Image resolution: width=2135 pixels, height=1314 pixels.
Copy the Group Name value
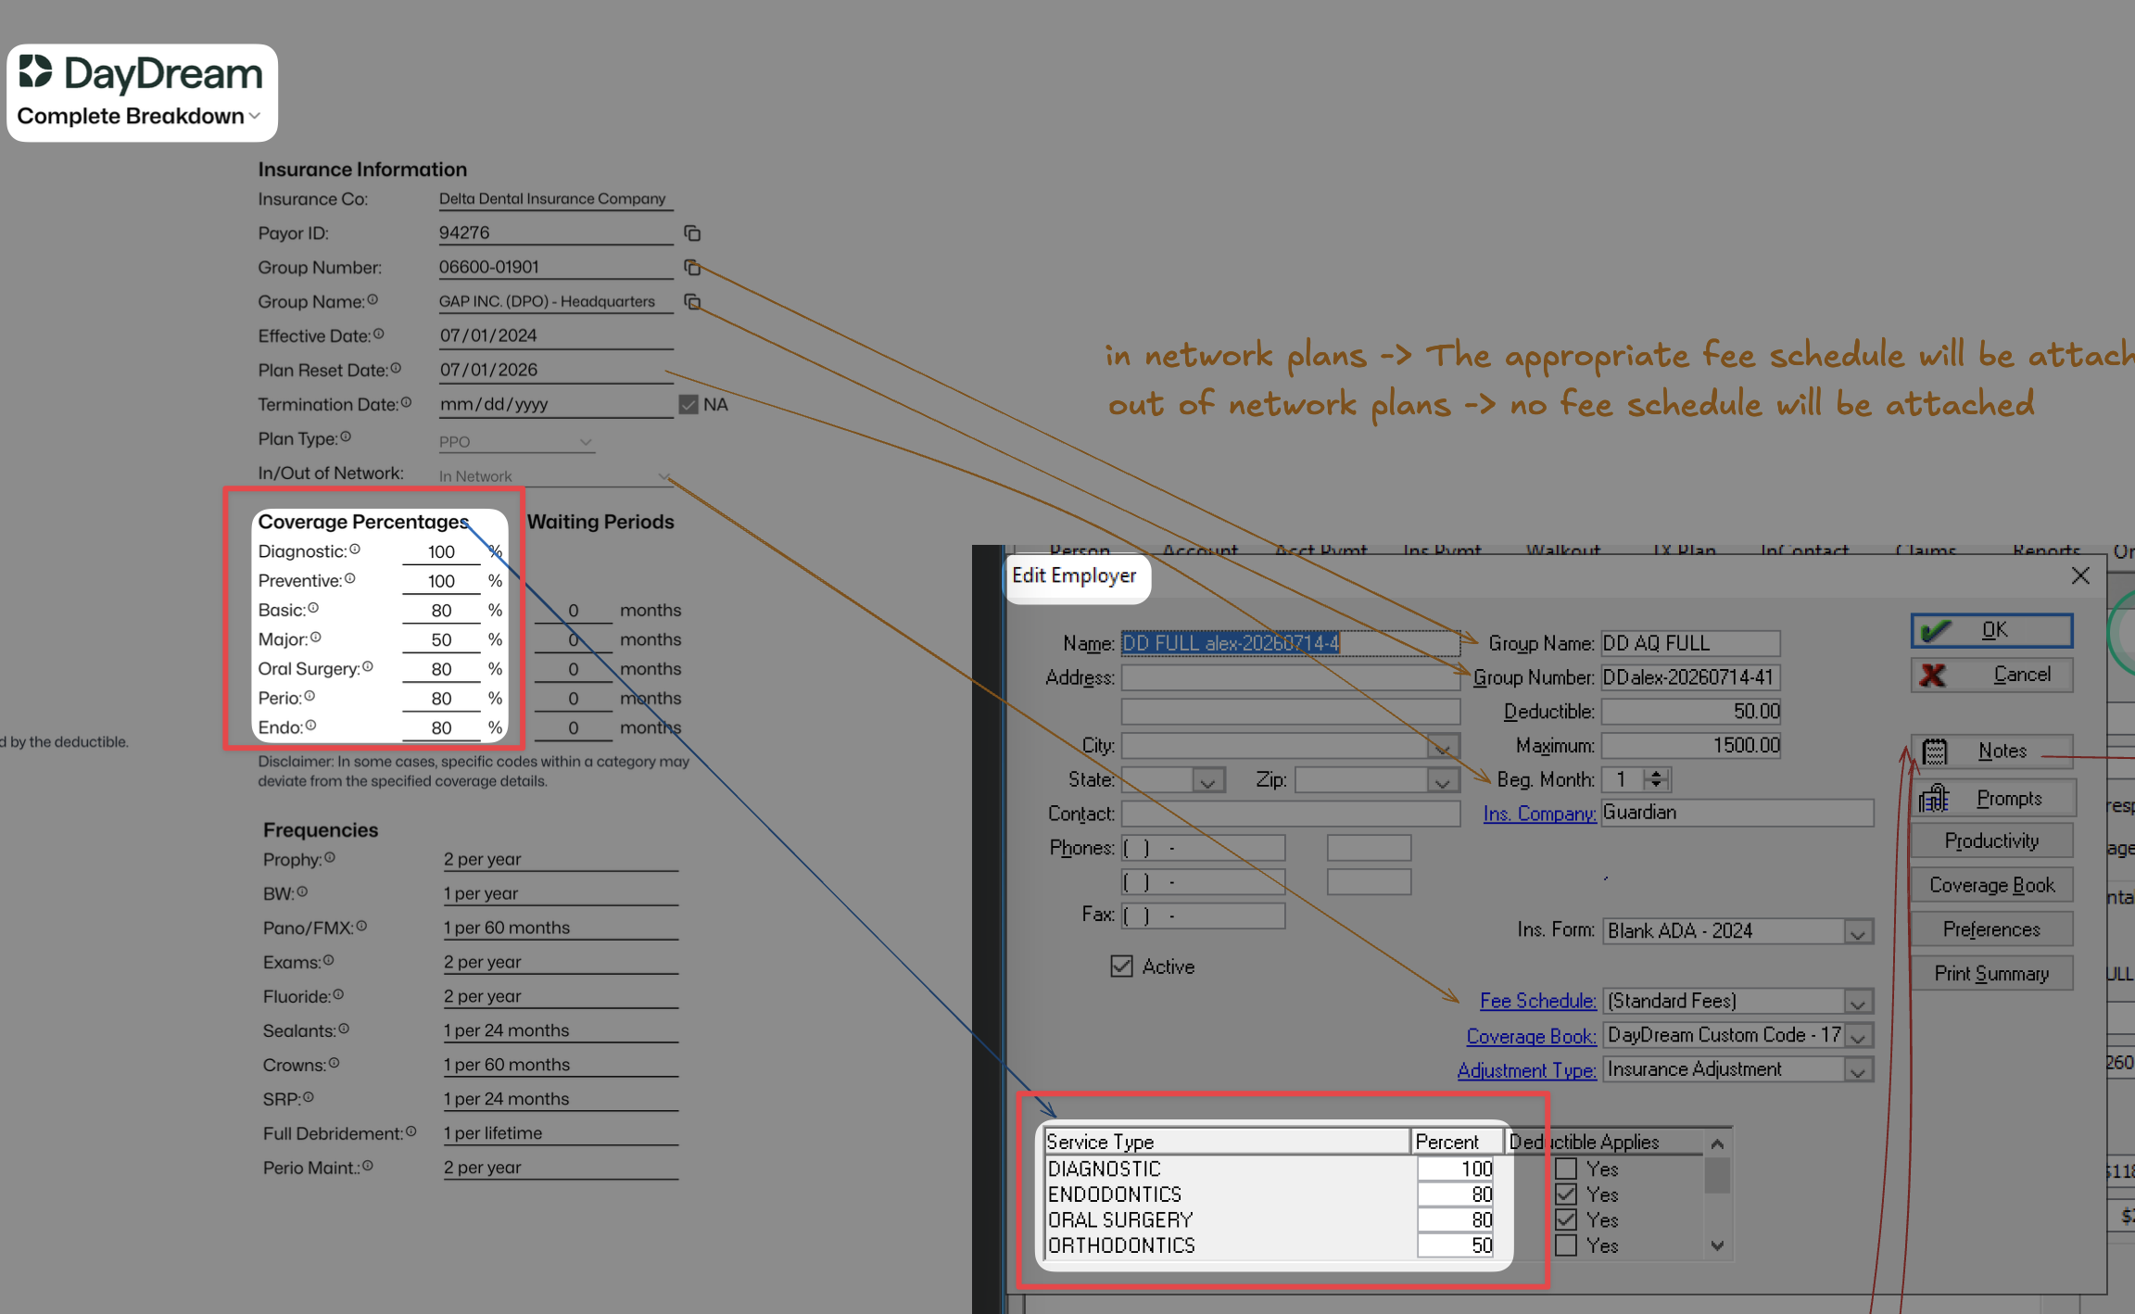coord(692,302)
